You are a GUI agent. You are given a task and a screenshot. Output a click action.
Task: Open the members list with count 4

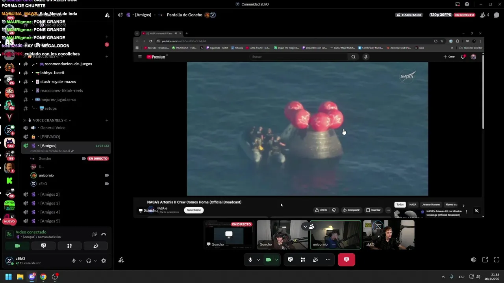484,15
